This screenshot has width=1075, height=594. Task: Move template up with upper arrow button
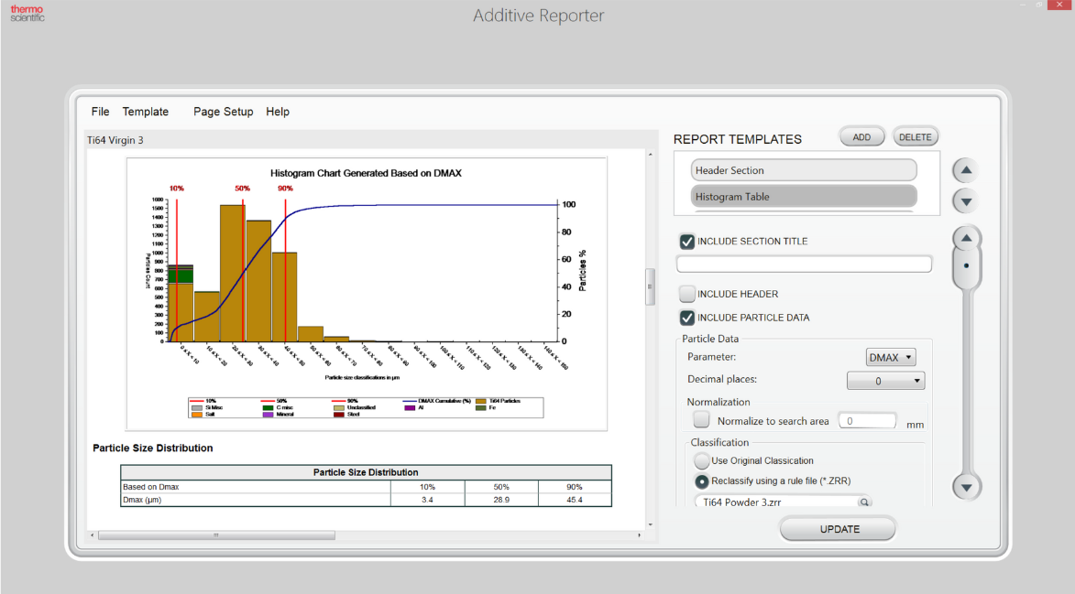[966, 169]
